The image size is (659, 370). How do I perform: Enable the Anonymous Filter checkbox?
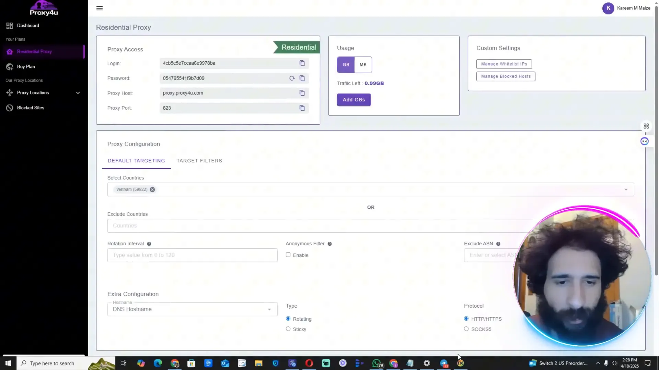288,255
